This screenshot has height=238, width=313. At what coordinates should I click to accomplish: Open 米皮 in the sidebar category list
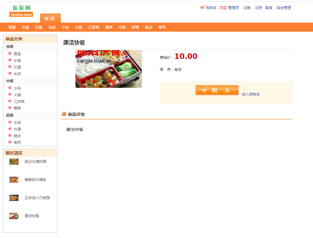[x=17, y=74]
